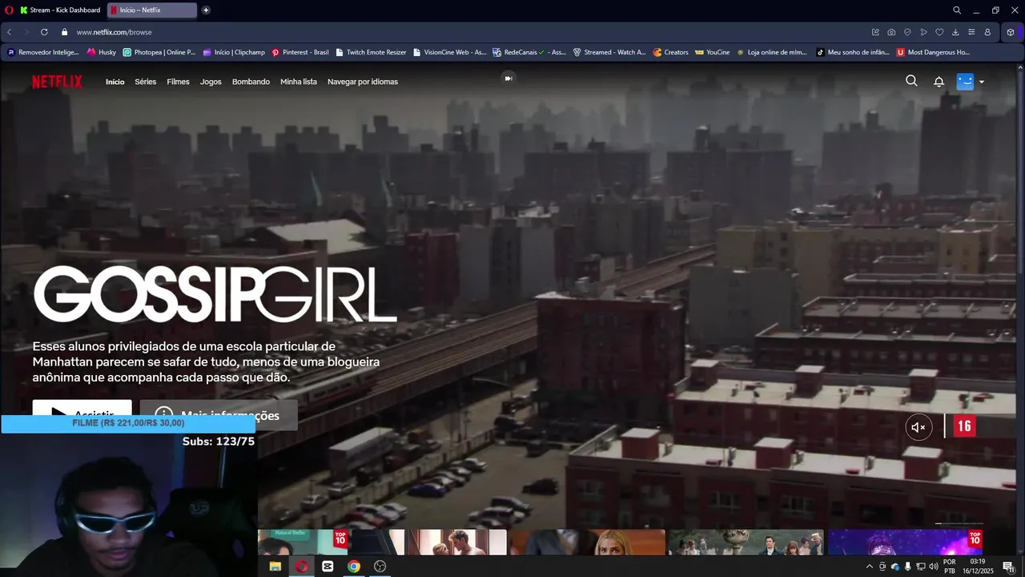Switch to Stream - Kick Dashboard tab

point(60,10)
